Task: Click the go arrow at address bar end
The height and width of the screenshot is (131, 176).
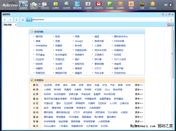Action: click(171, 20)
